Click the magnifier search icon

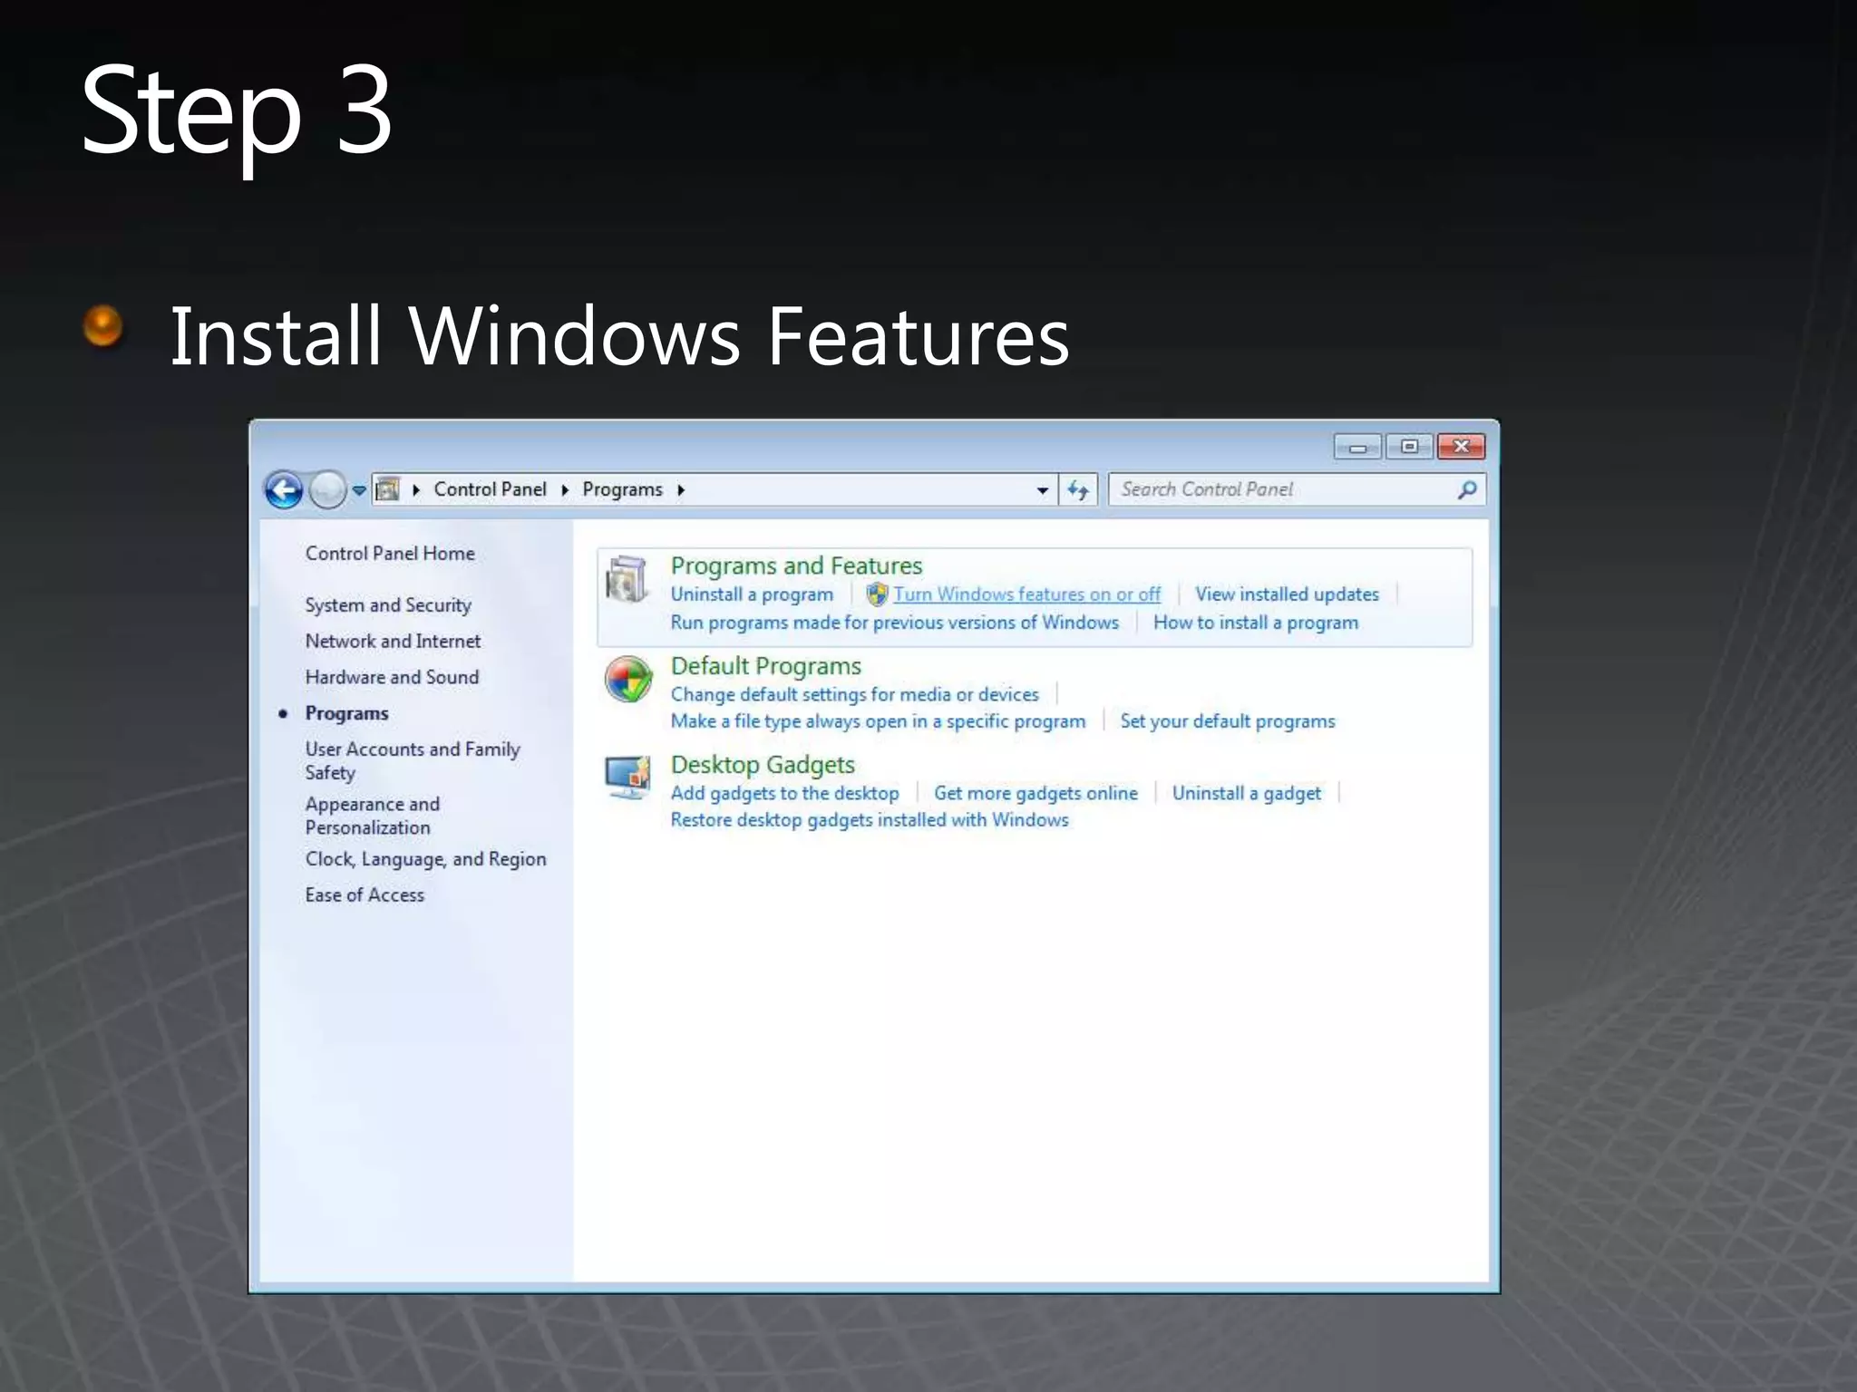1466,490
